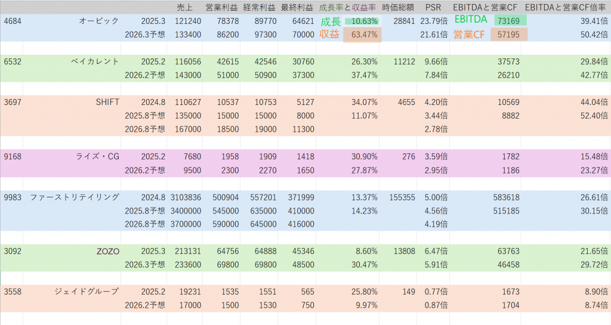Select the highlighted 10.63% cell

(362, 21)
